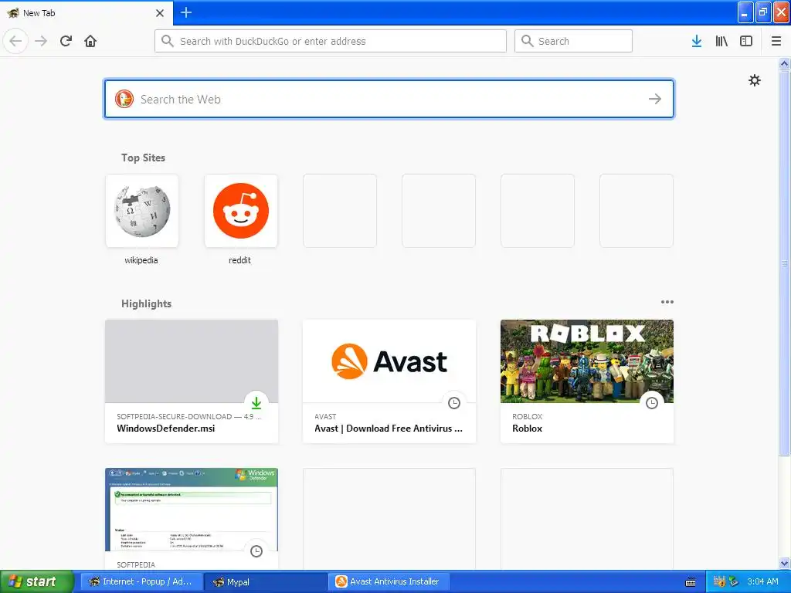The width and height of the screenshot is (791, 593).
Task: Switch to Mypal taskbar button
Action: [x=266, y=581]
